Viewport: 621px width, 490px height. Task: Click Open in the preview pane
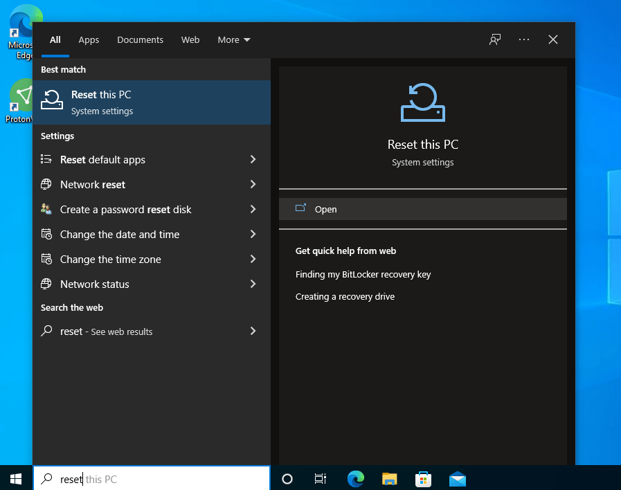(x=325, y=209)
